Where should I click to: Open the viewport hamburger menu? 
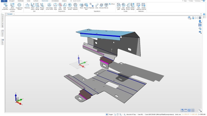(x=200, y=18)
